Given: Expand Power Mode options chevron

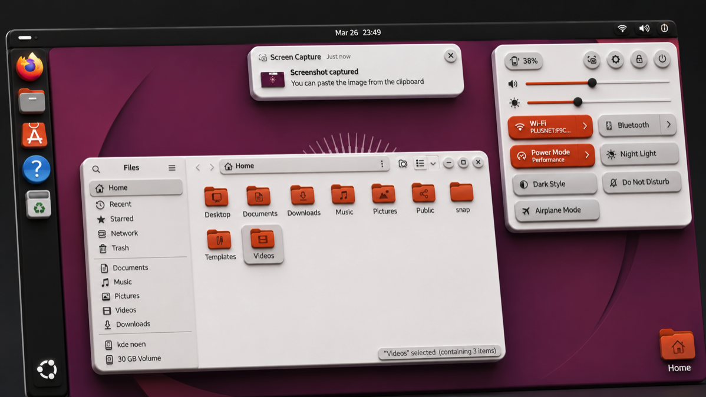Looking at the screenshot, I should 587,155.
